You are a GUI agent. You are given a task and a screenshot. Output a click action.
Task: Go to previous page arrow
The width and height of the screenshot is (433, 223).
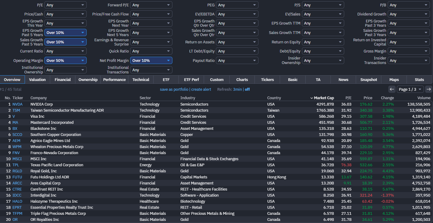392,89
